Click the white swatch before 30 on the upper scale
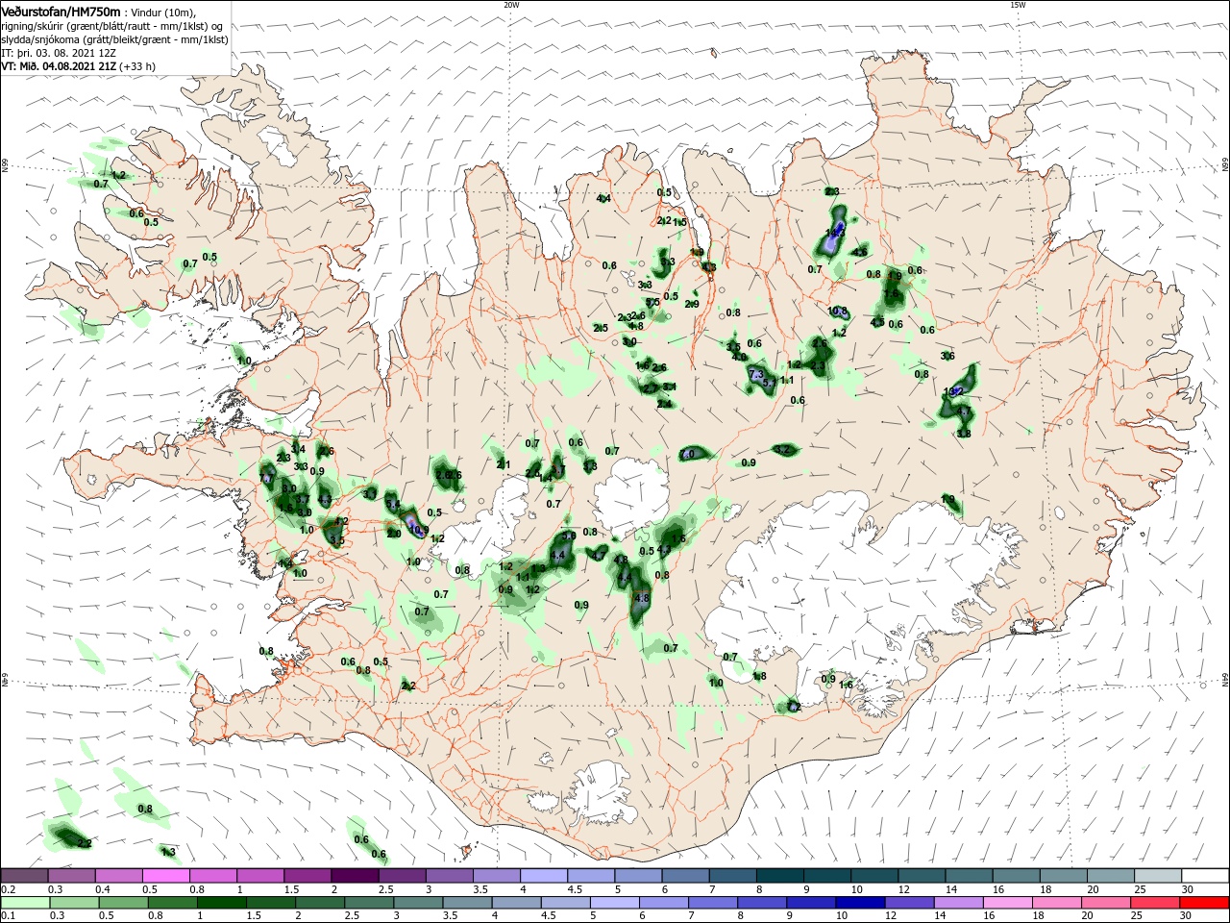This screenshot has height=923, width=1230. [x=1207, y=876]
